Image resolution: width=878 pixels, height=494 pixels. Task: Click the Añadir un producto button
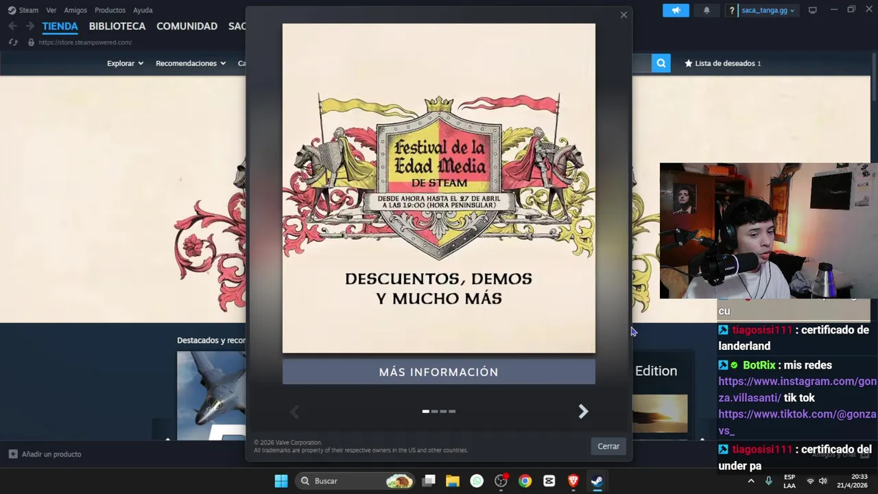pos(45,454)
